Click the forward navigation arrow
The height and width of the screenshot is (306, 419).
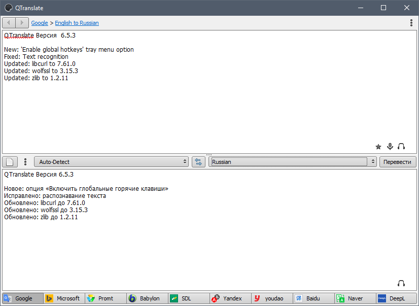pos(22,23)
